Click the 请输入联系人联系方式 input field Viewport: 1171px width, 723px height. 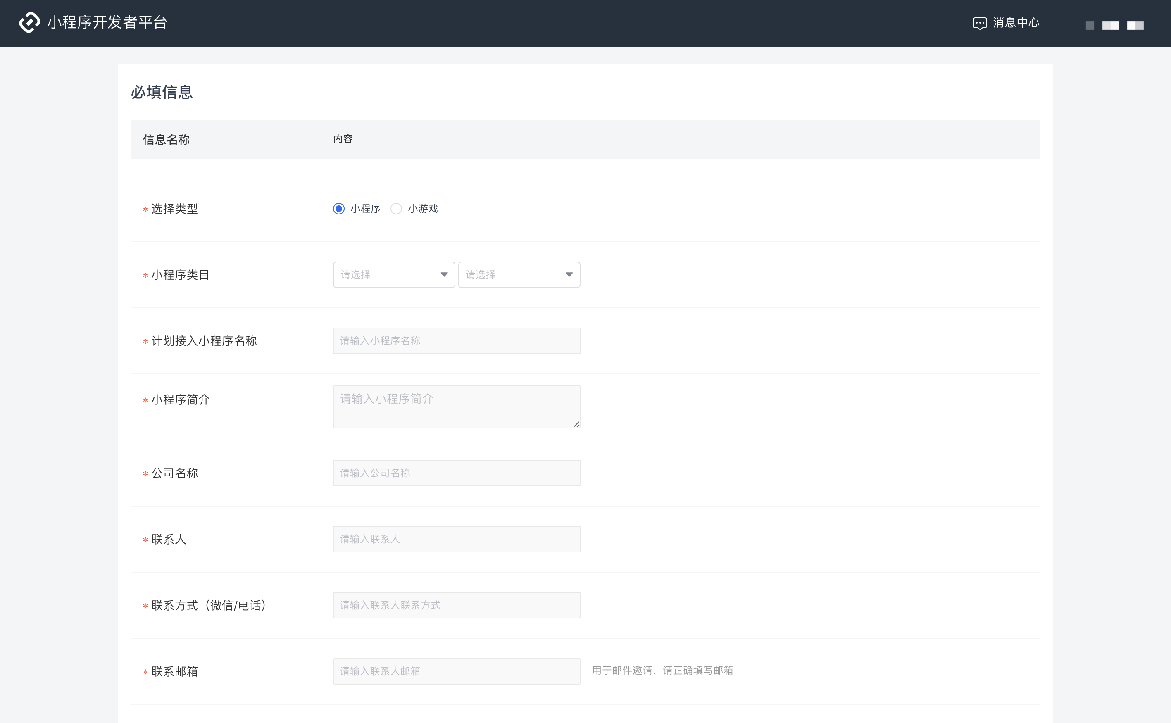(457, 605)
